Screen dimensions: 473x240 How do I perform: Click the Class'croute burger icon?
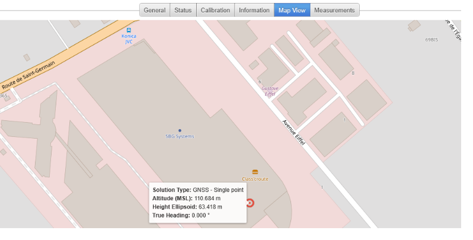(255, 172)
